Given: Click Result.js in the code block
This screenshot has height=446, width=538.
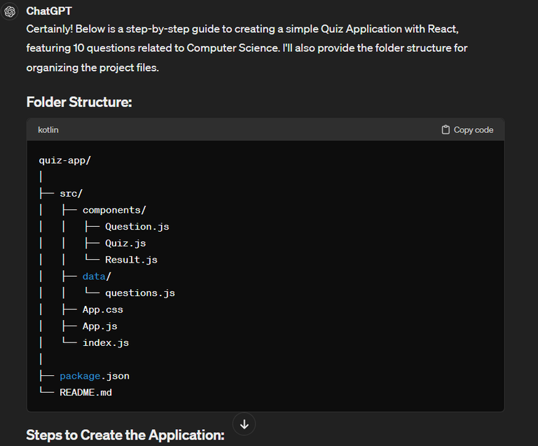Looking at the screenshot, I should [x=131, y=260].
